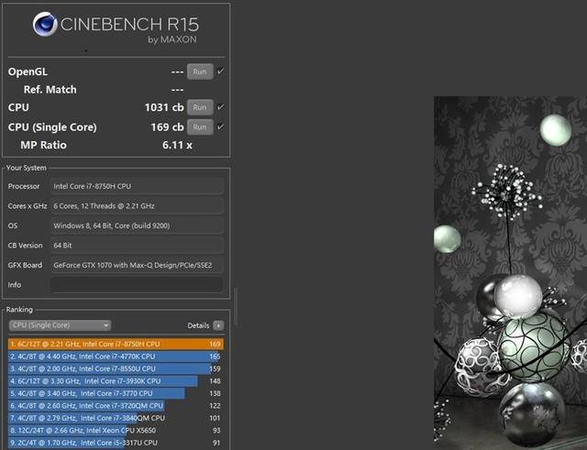Select ranking row 9 i5-3317U CPU
The width and height of the screenshot is (587, 450).
(116, 443)
